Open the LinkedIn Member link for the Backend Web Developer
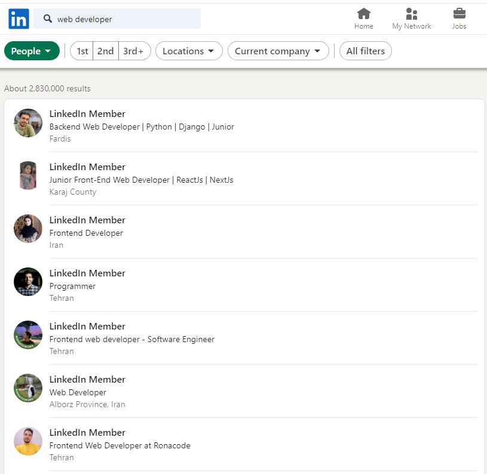487x474 pixels. point(87,114)
